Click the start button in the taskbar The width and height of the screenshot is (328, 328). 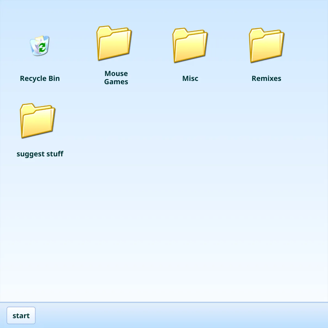click(21, 315)
